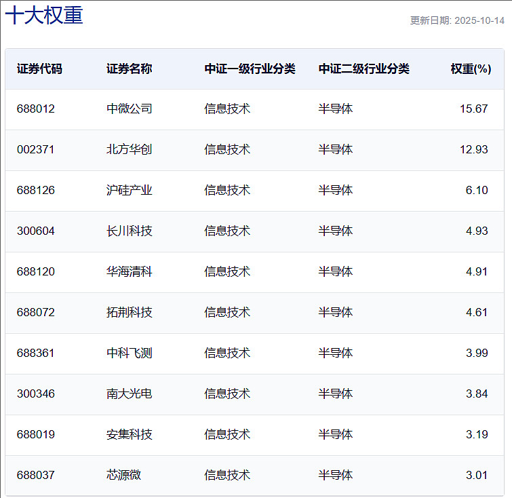Image resolution: width=512 pixels, height=498 pixels.
Task: Select security code 688072
Action: click(x=35, y=312)
